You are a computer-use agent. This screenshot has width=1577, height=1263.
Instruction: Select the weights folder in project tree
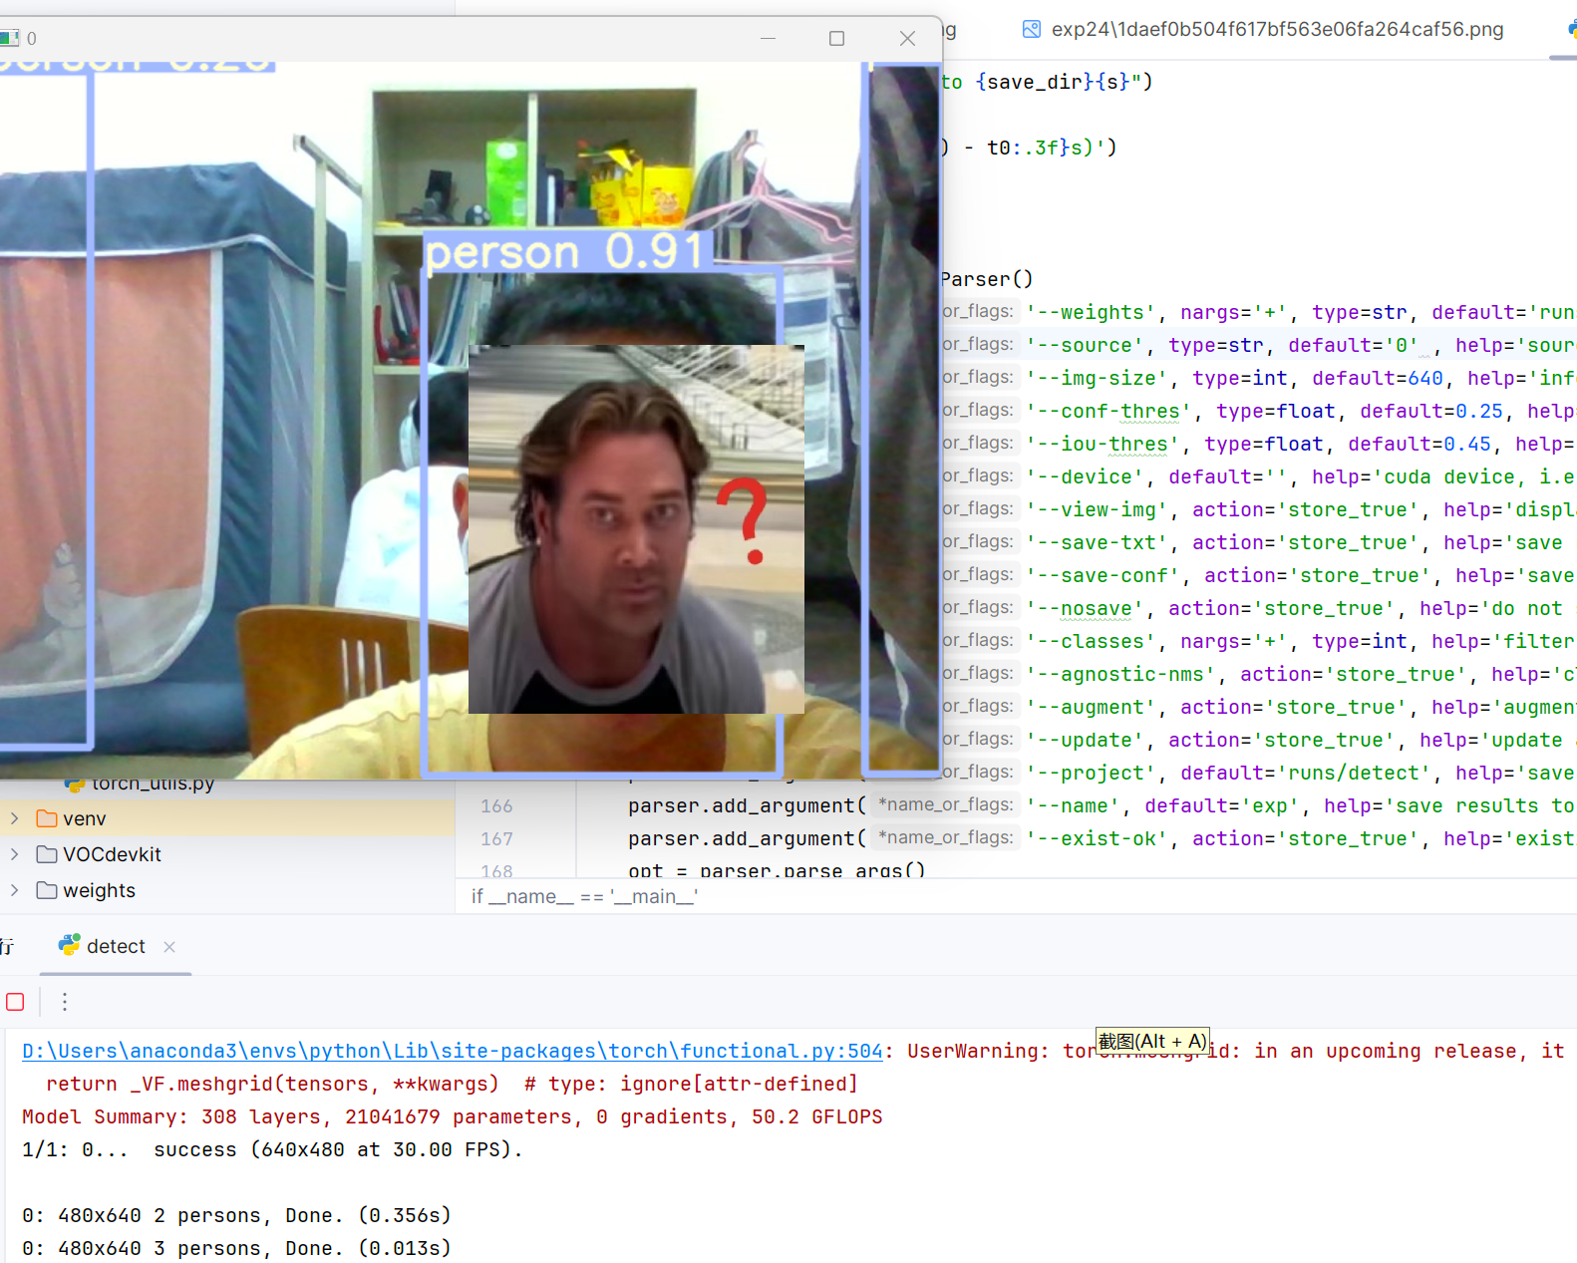[x=99, y=890]
